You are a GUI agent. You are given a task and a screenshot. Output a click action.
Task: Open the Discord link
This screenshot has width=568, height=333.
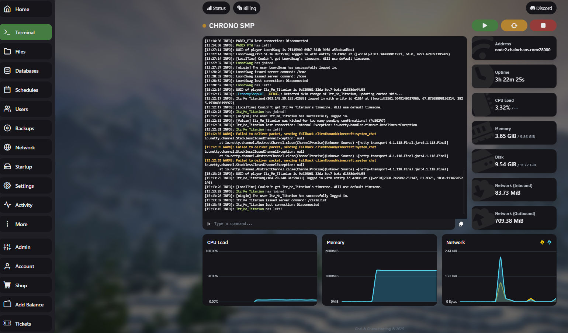click(541, 8)
